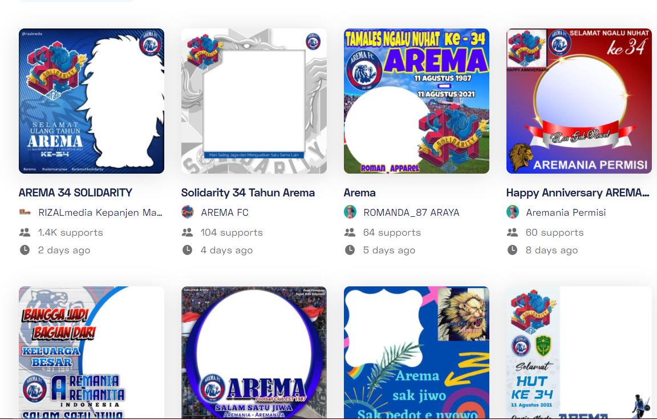Open the Arema campaign title by ROMANDA_87

coord(359,193)
